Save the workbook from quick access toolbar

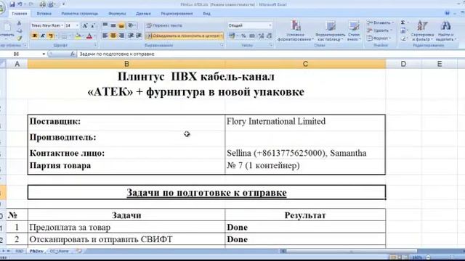pos(12,4)
